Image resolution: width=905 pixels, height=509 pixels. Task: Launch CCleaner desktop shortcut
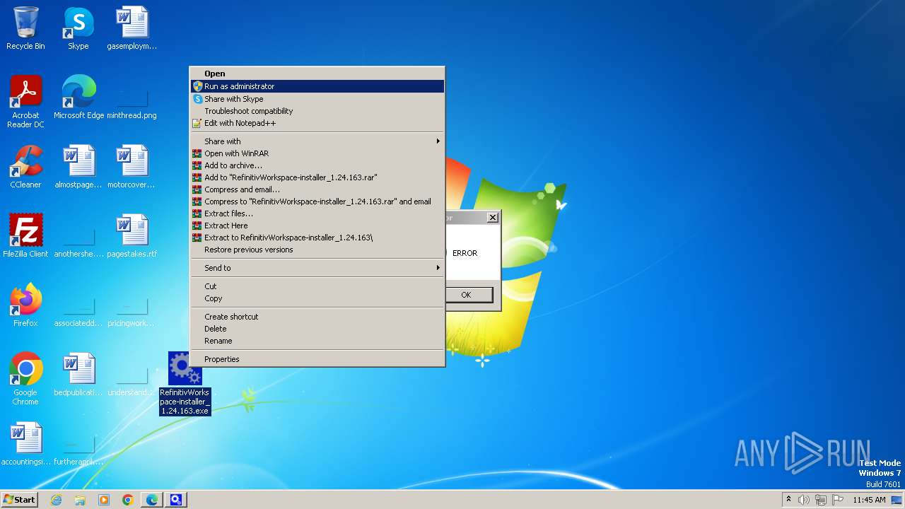tap(25, 167)
